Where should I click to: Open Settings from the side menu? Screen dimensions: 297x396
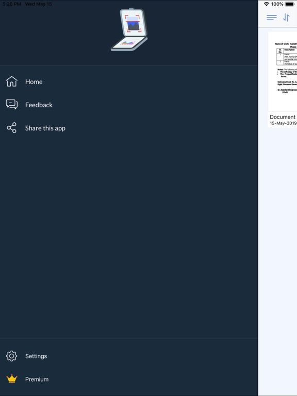point(129,356)
